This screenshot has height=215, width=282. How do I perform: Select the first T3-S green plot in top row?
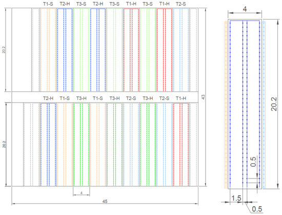(x=82, y=50)
